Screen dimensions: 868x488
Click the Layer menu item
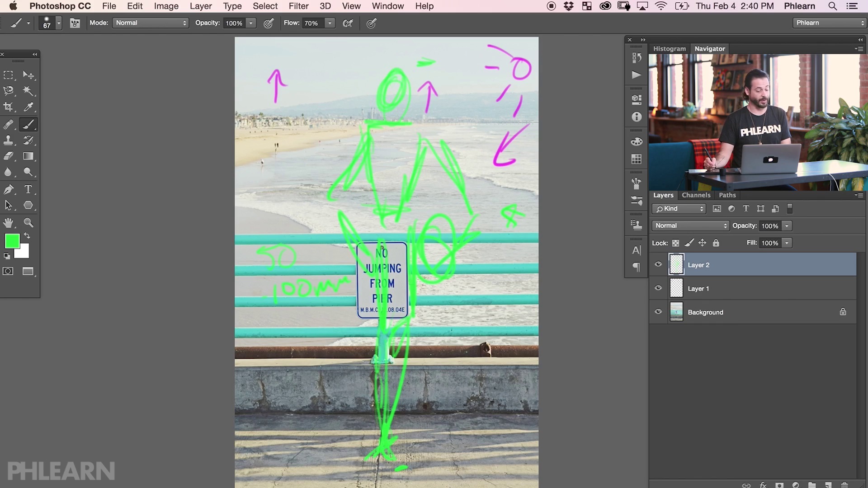point(200,6)
